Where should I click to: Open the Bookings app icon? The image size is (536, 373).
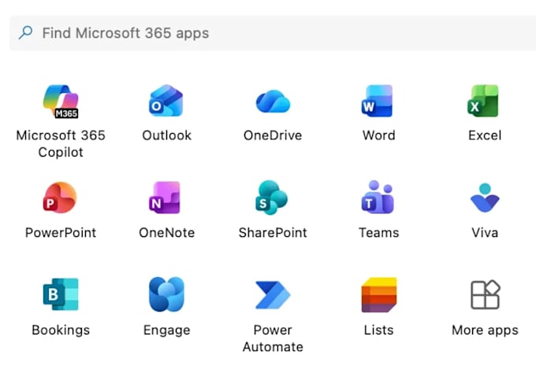click(61, 294)
